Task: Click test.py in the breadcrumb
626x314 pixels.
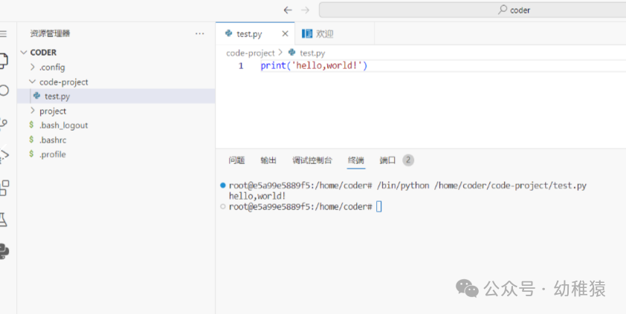Action: click(312, 53)
